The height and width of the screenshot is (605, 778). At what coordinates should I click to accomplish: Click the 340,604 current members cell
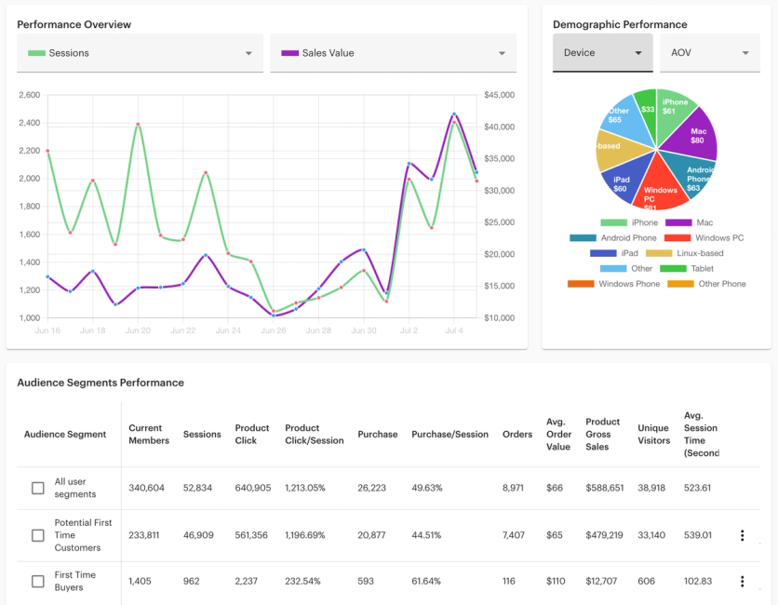click(146, 488)
